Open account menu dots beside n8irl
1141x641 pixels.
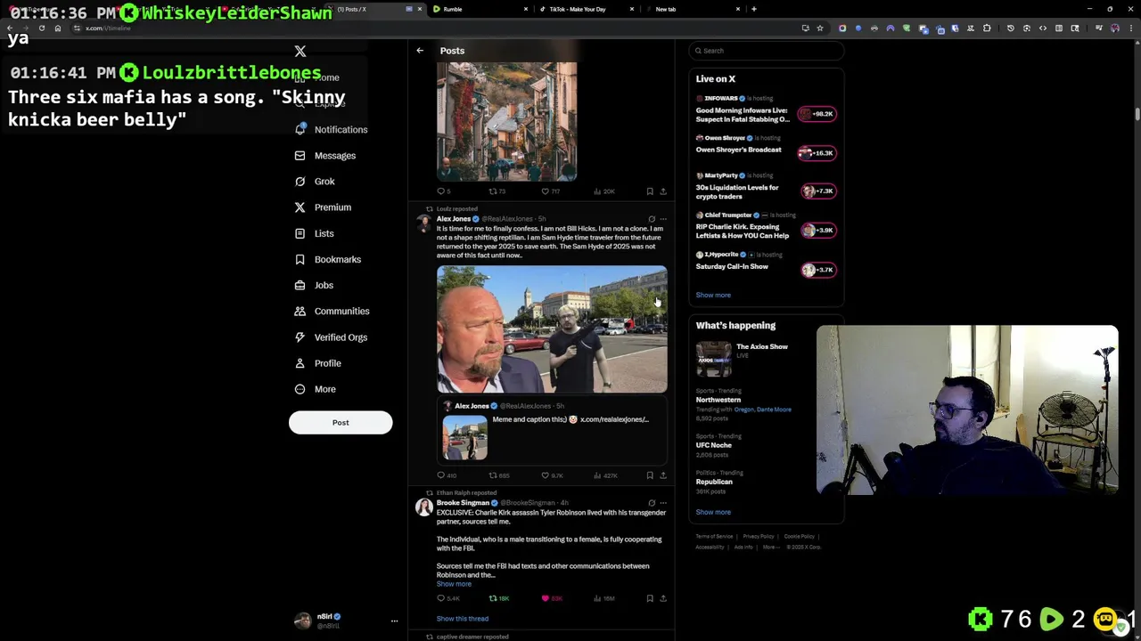[394, 621]
